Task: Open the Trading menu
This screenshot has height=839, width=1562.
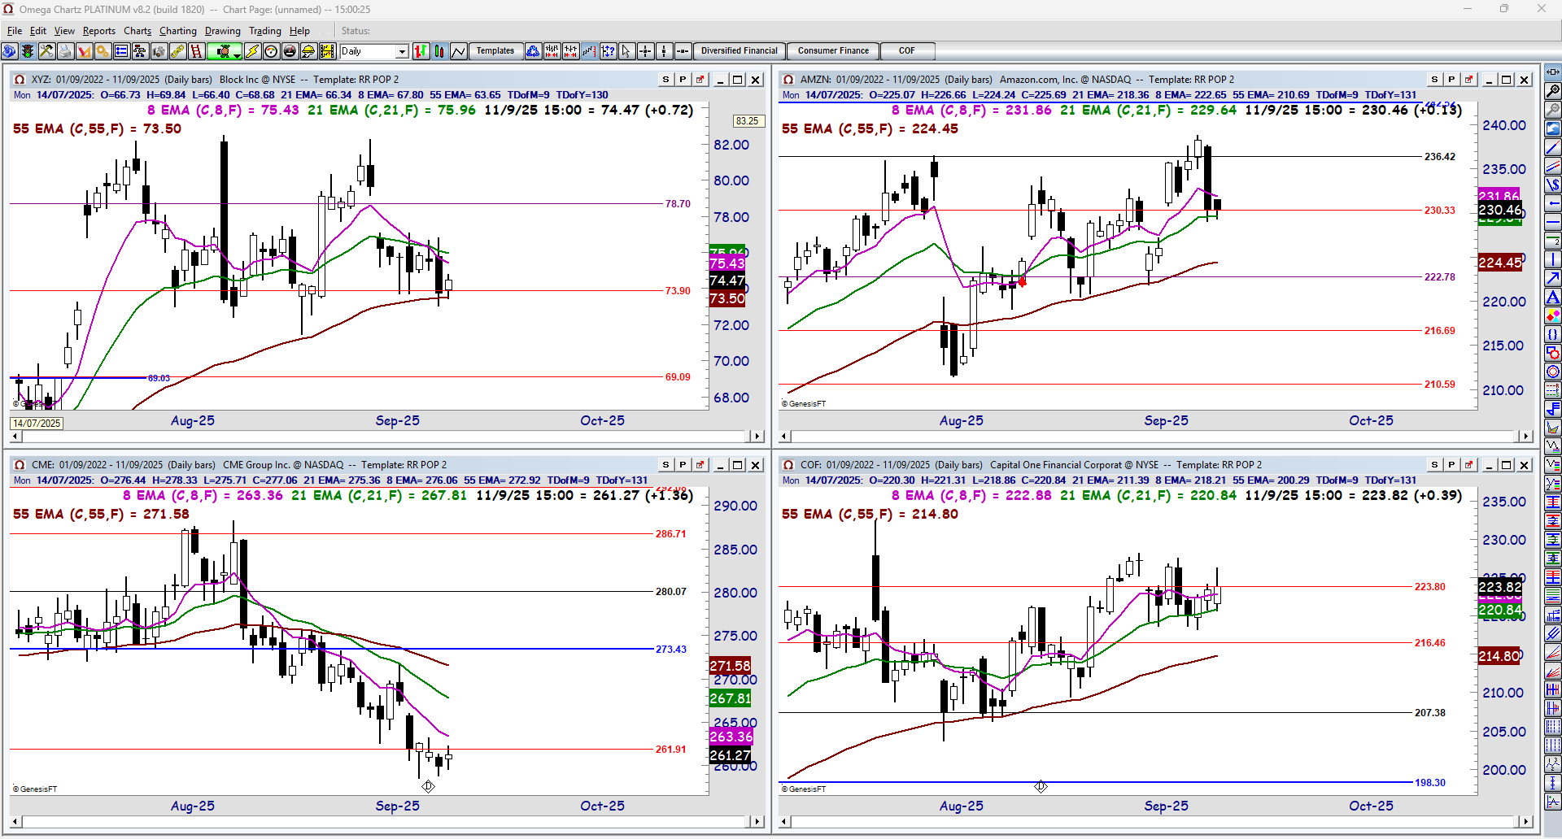Action: point(265,31)
